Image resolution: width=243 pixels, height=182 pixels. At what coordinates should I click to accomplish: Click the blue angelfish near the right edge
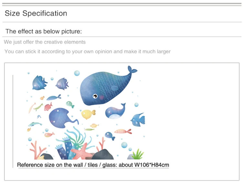[138, 119]
